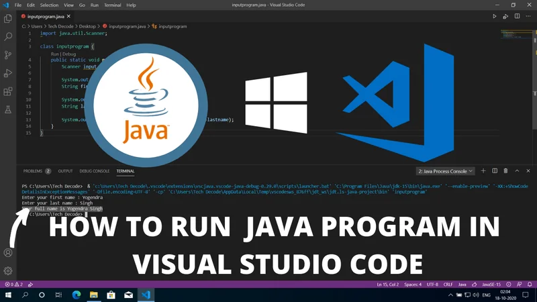The image size is (537, 302).
Task: Open Source Control view in sidebar
Action: point(8,56)
